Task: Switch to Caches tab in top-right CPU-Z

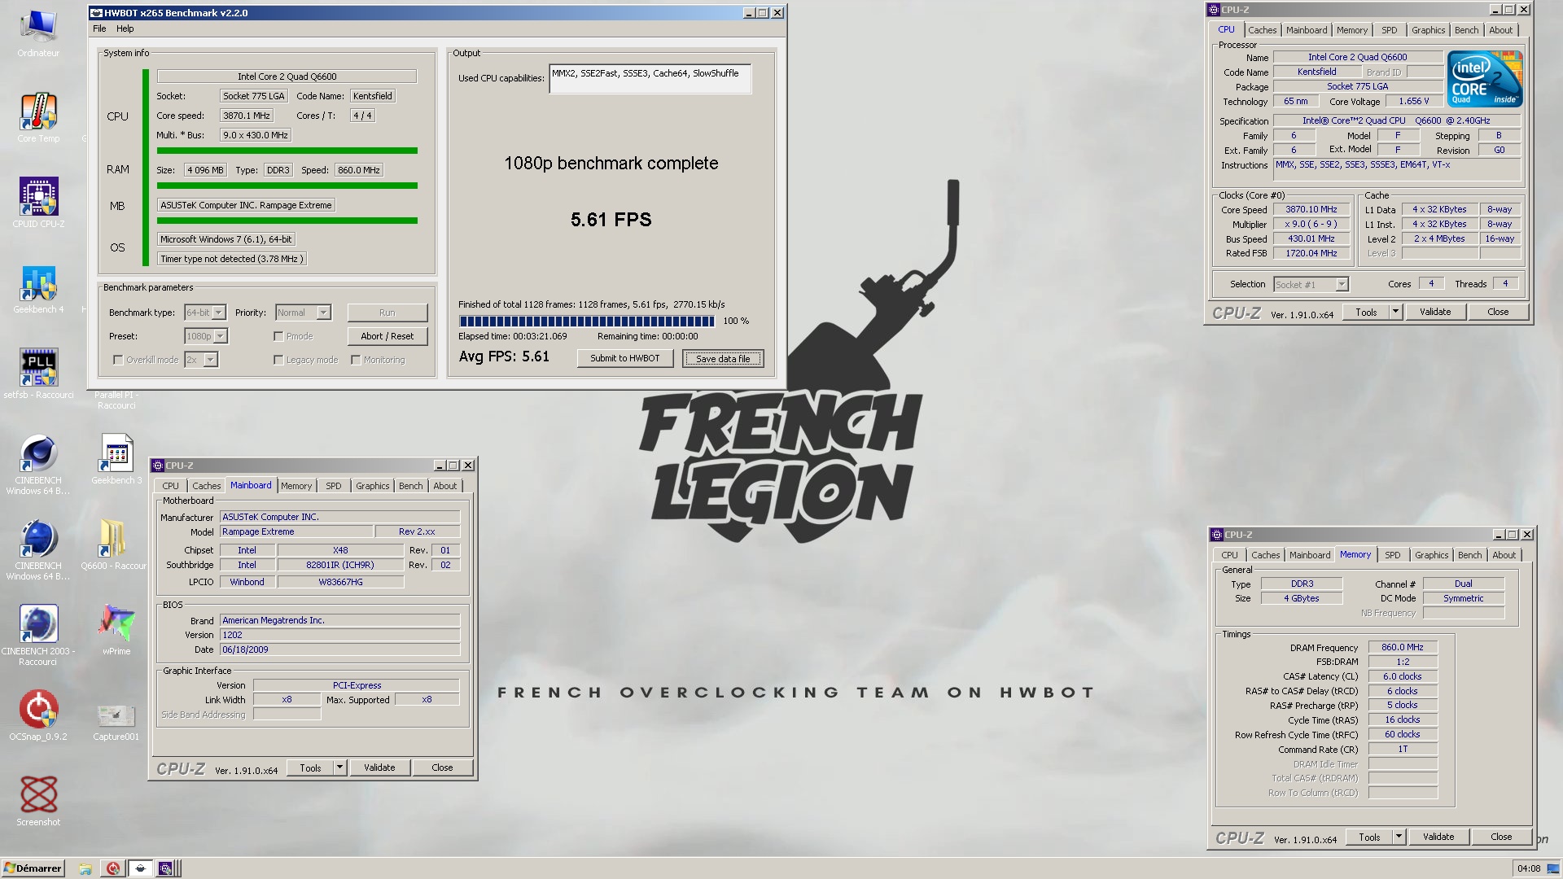Action: pos(1262,30)
